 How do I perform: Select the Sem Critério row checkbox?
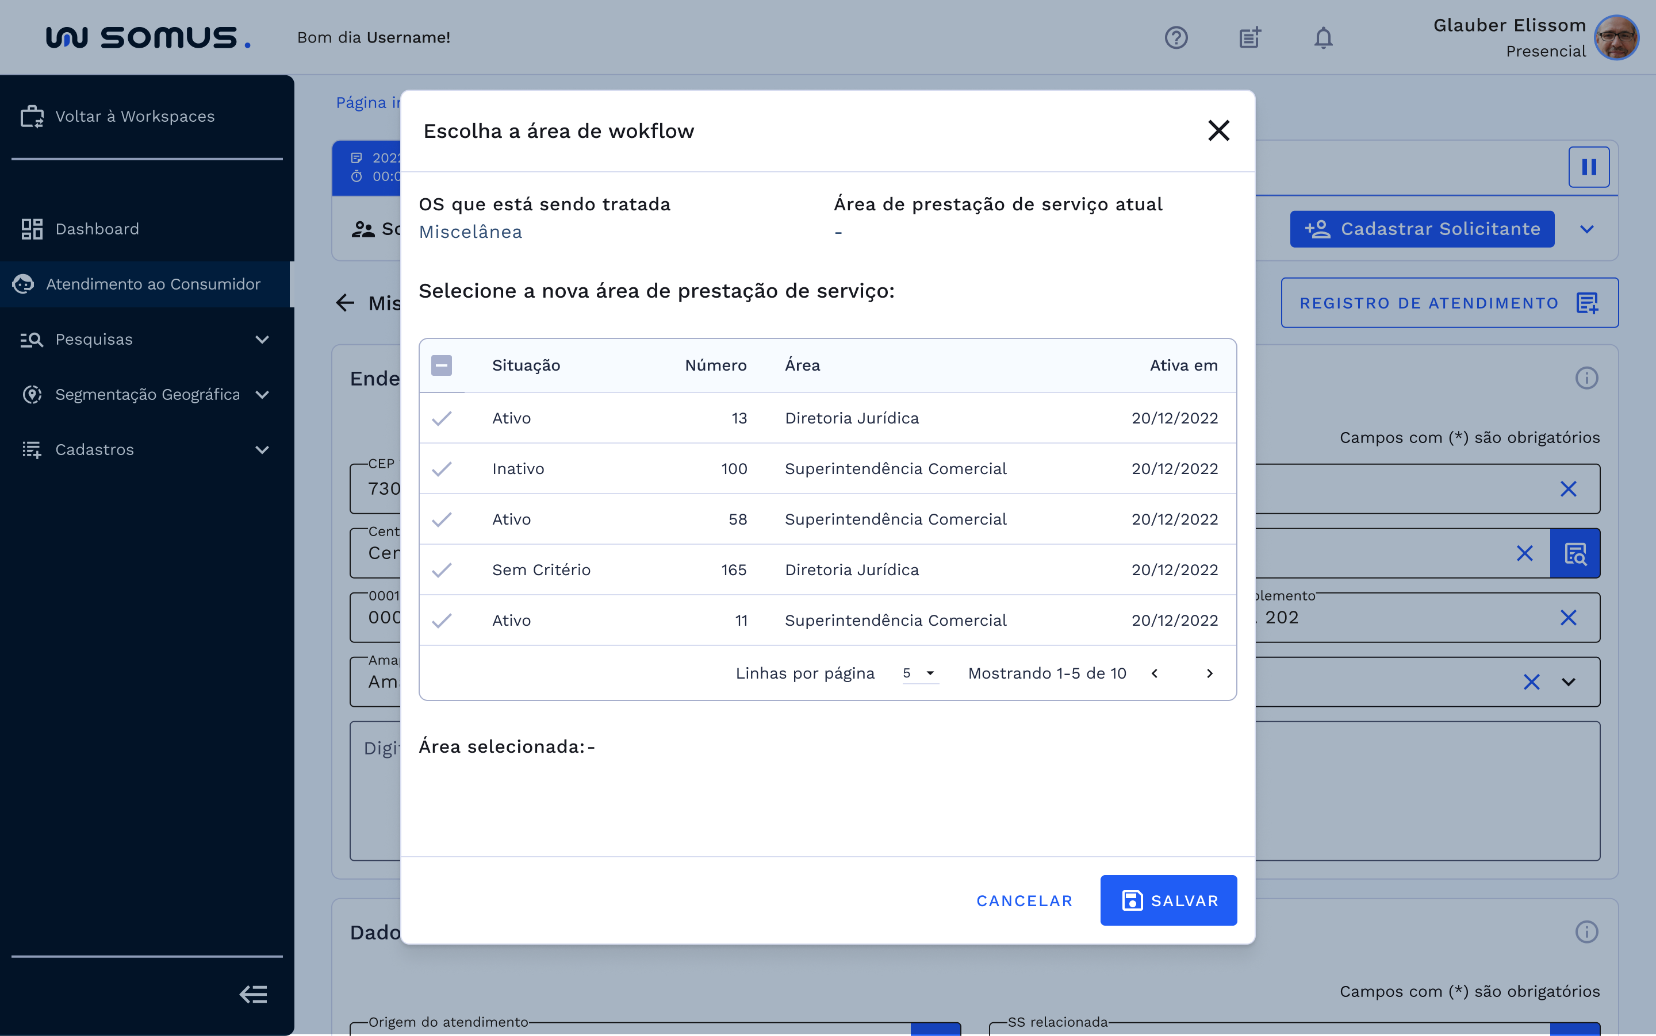(x=443, y=569)
